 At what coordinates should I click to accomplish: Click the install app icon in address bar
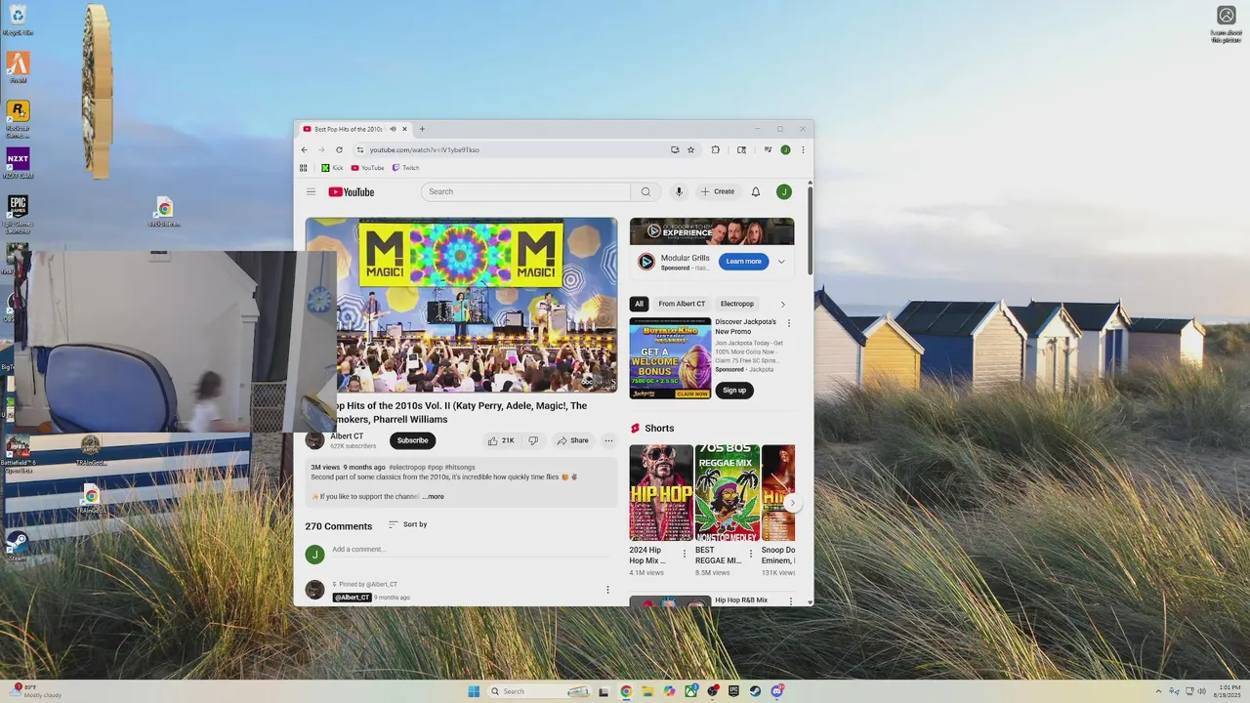pyautogui.click(x=675, y=149)
